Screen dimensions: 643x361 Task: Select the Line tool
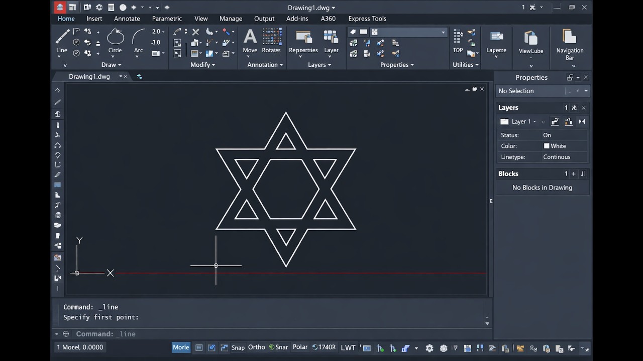coord(62,40)
